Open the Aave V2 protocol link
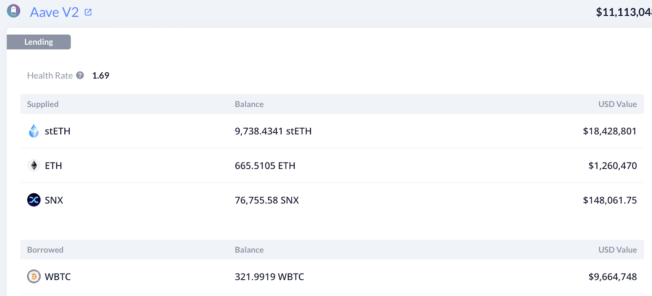 click(x=54, y=12)
